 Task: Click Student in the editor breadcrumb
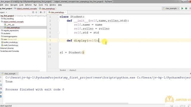click(63, 70)
